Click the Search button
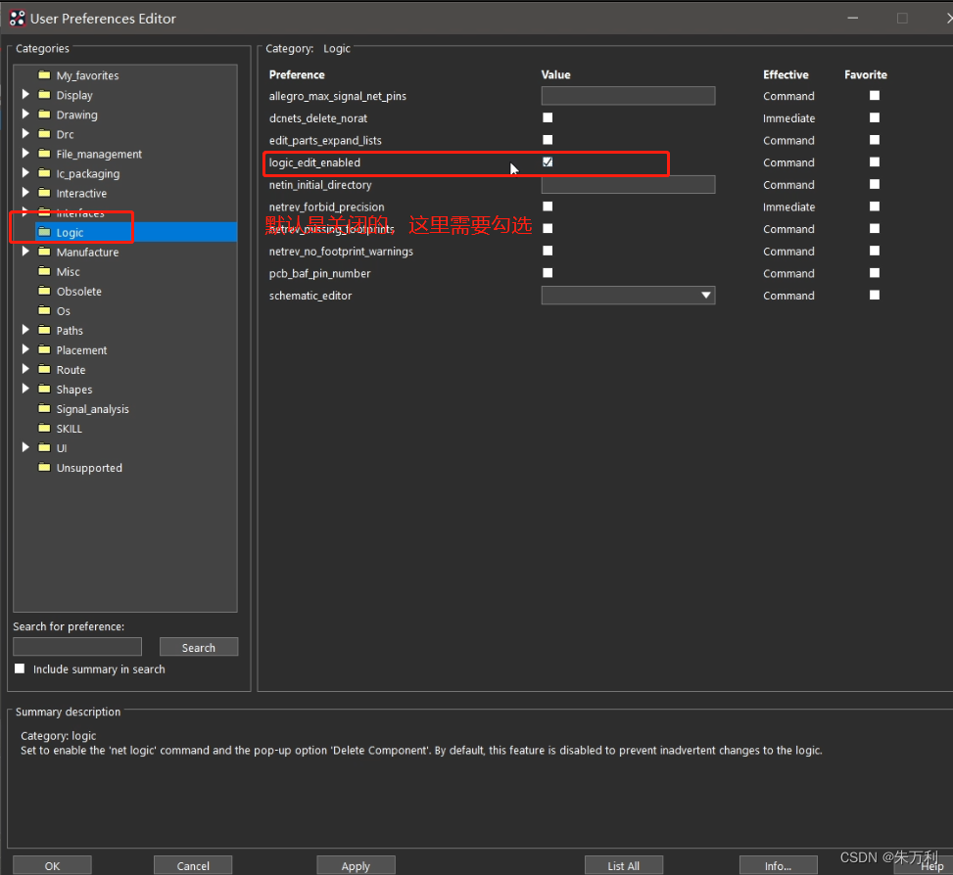The width and height of the screenshot is (953, 875). 199,647
